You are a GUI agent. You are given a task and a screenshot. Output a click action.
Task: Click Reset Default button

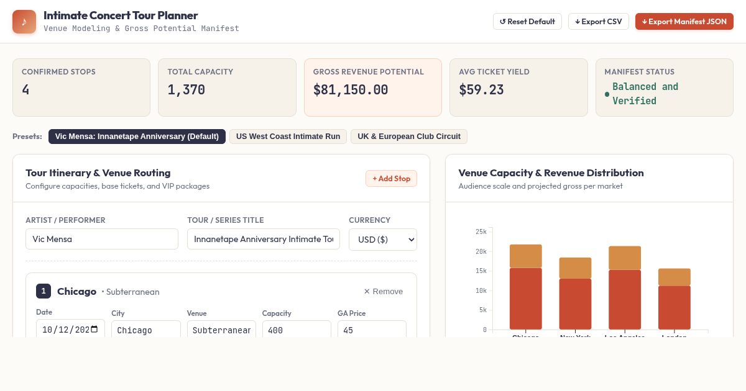527,22
